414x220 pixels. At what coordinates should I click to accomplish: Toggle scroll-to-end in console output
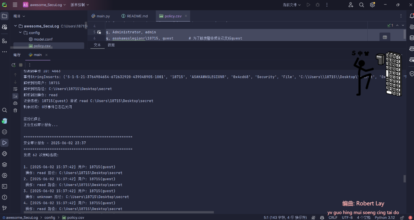pos(15,95)
